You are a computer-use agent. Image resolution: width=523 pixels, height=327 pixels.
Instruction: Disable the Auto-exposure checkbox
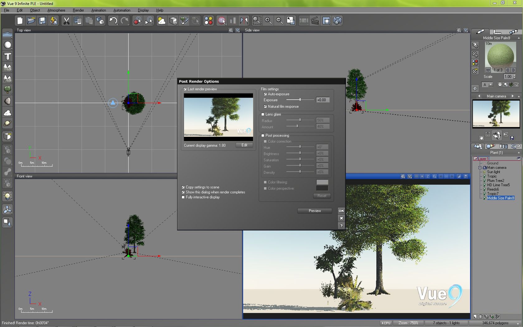click(265, 94)
